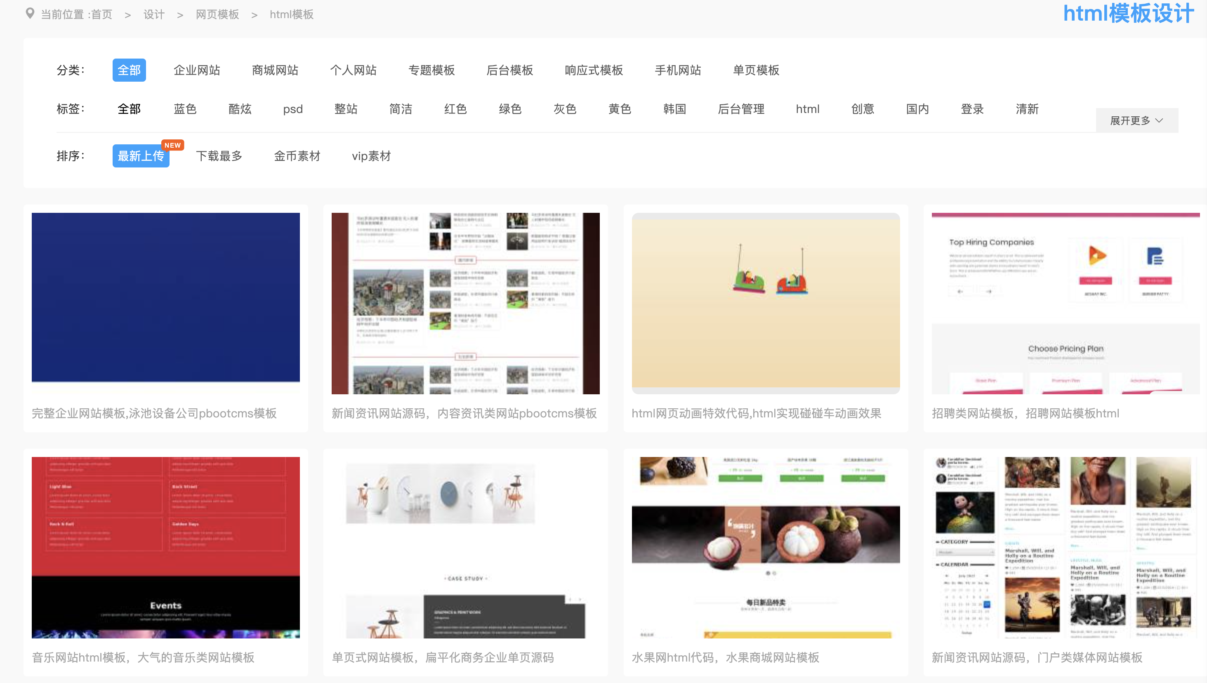Select the 企业网站 category filter
The height and width of the screenshot is (683, 1207).
tap(196, 71)
